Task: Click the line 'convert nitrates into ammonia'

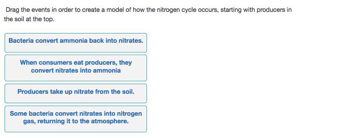Action: click(x=76, y=70)
